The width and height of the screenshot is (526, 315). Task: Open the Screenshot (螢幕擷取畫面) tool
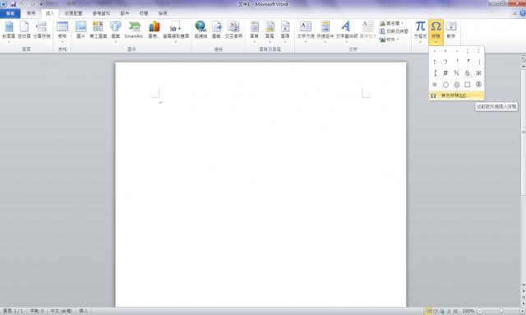point(176,31)
